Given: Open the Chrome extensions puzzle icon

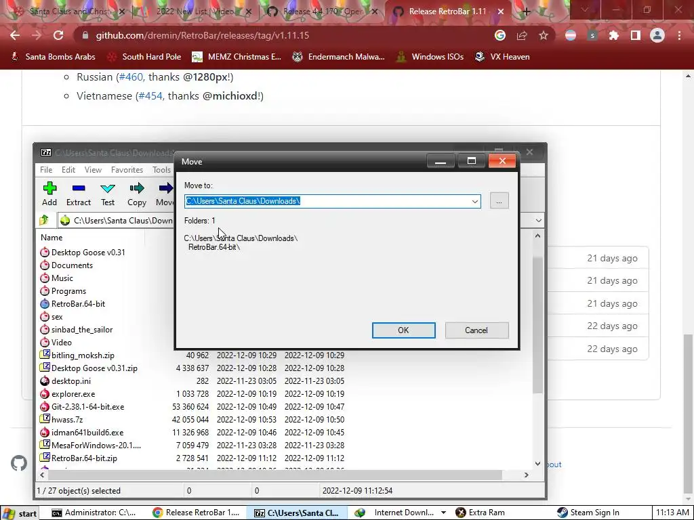Looking at the screenshot, I should click(x=614, y=35).
